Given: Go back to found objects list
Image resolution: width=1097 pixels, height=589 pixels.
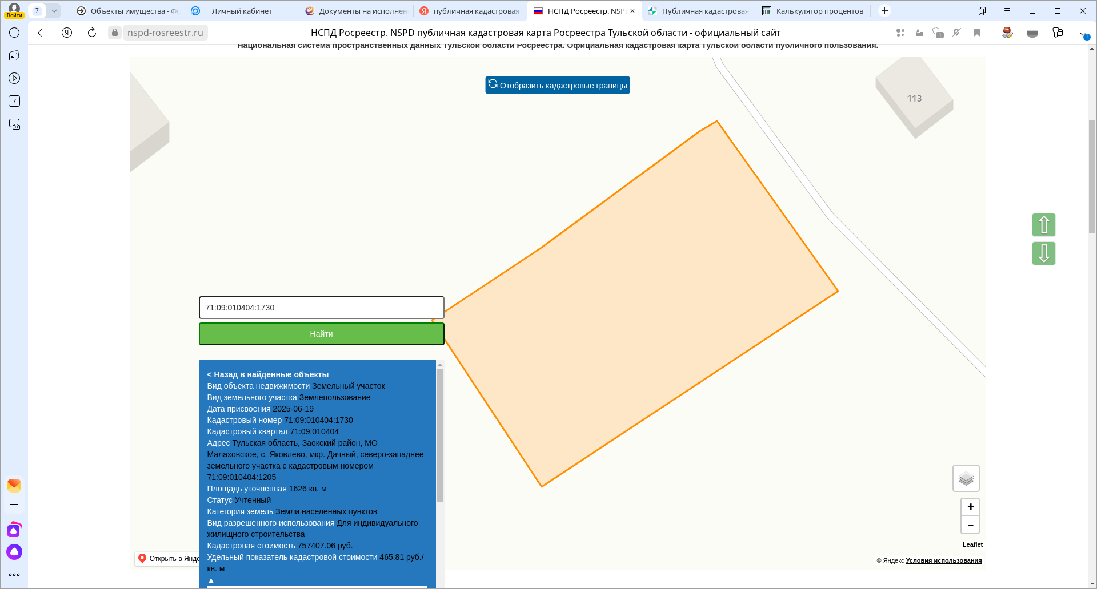Looking at the screenshot, I should click(x=267, y=374).
